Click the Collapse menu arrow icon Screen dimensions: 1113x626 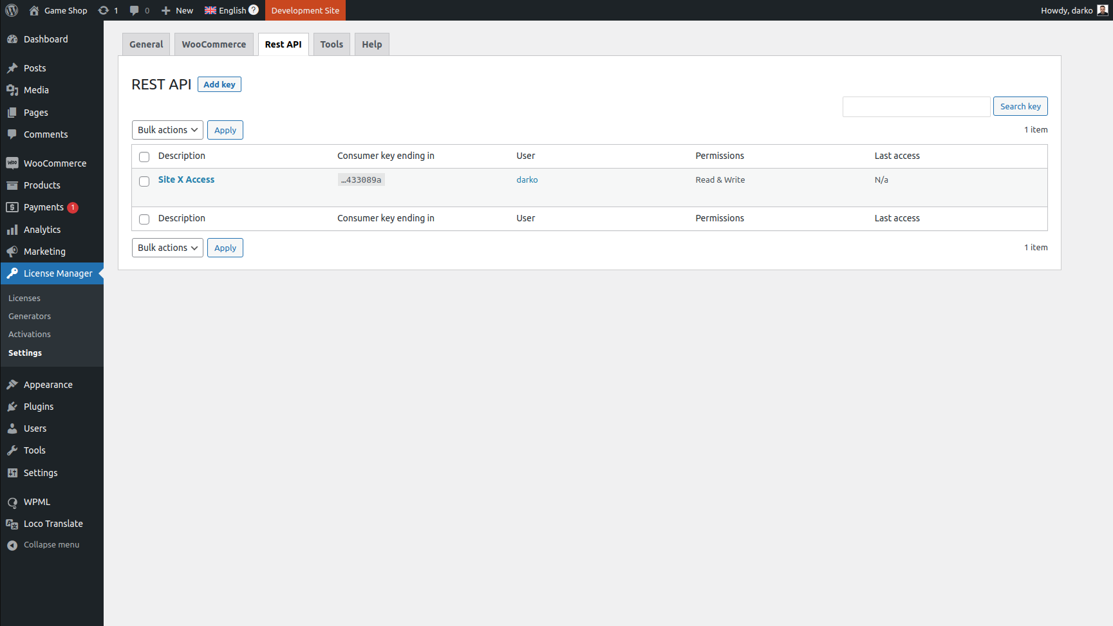12,545
